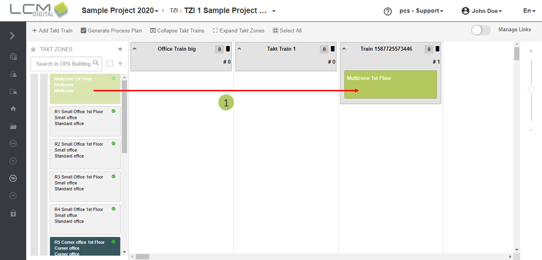Screen dimensions: 542x260
Task: Delete the Office Train big train
Action: click(228, 49)
